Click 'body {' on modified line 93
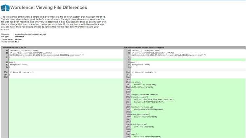Screen dimensions: 246x138 pos(134,62)
